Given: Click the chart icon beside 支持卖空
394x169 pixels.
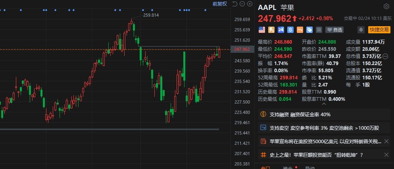Looking at the screenshot, I should pyautogui.click(x=263, y=128).
